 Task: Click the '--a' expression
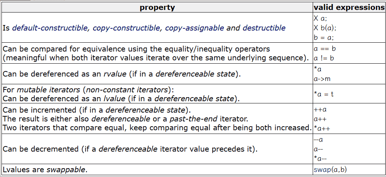(x=318, y=139)
